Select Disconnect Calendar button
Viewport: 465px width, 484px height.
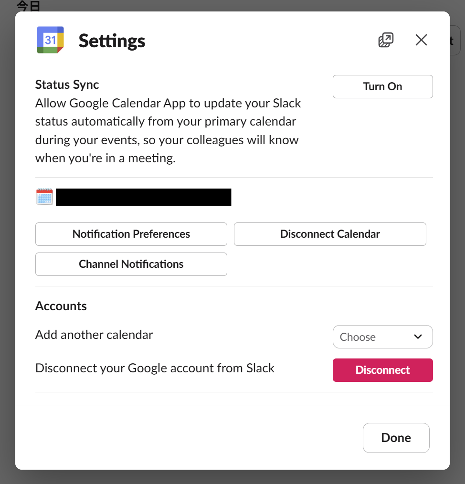click(330, 234)
